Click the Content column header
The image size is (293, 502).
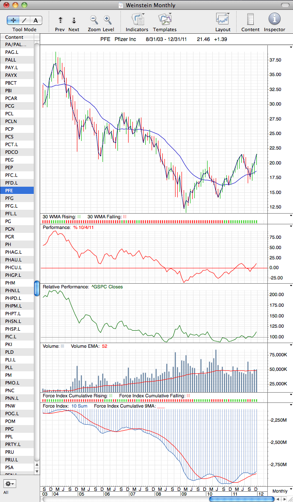(17, 37)
